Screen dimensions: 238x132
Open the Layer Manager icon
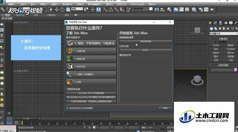point(169,9)
